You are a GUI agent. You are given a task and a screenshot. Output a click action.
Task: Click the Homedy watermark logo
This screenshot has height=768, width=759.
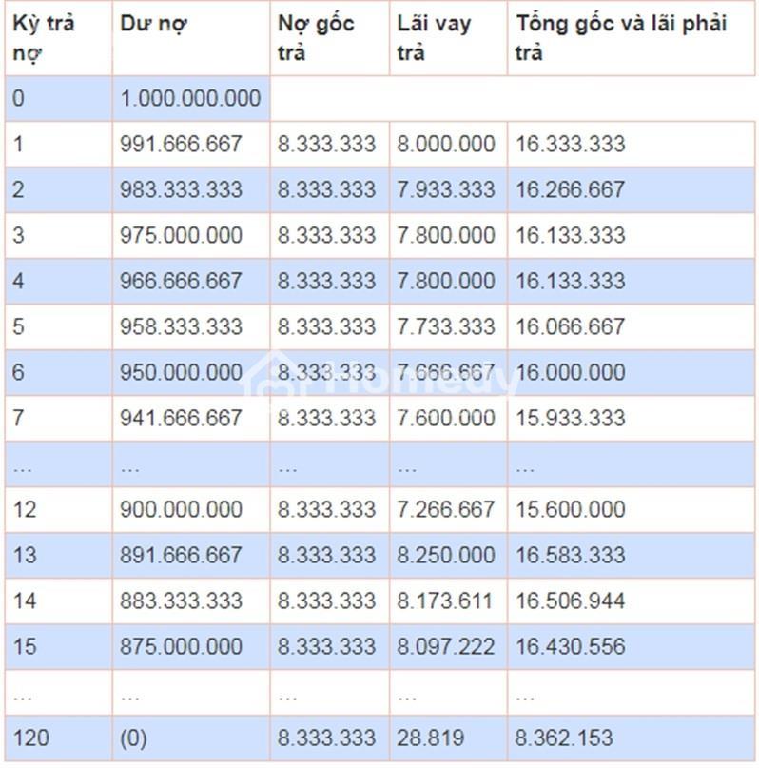coord(381,377)
